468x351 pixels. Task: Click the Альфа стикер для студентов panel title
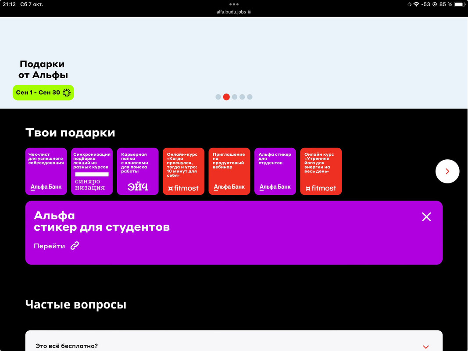pyautogui.click(x=102, y=221)
